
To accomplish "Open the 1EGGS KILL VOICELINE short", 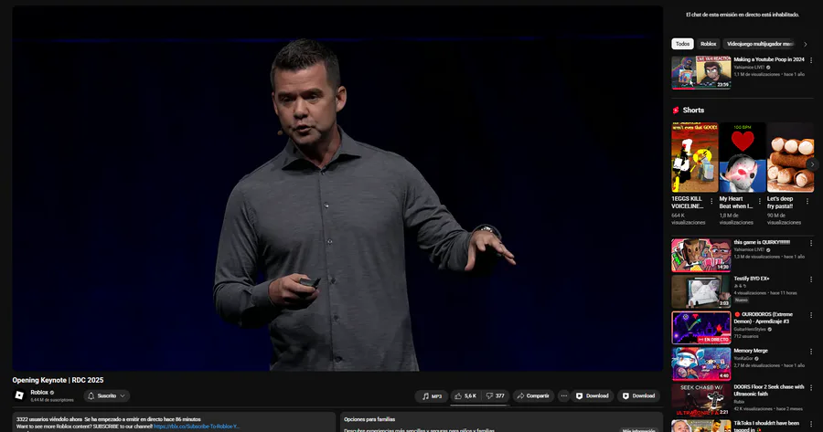I will coord(694,157).
